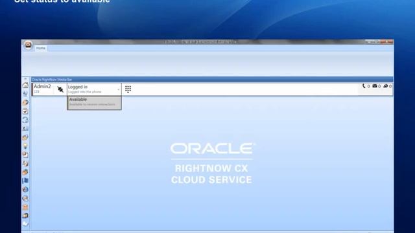The height and width of the screenshot is (233, 415).
Task: Click the chat counter icon
Action: pos(386,86)
